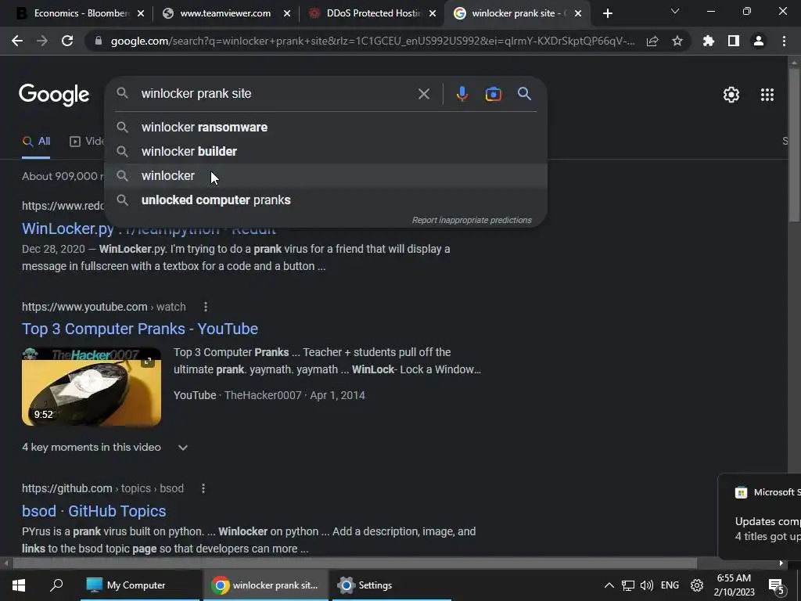Open options menu for YouTube result

[206, 307]
